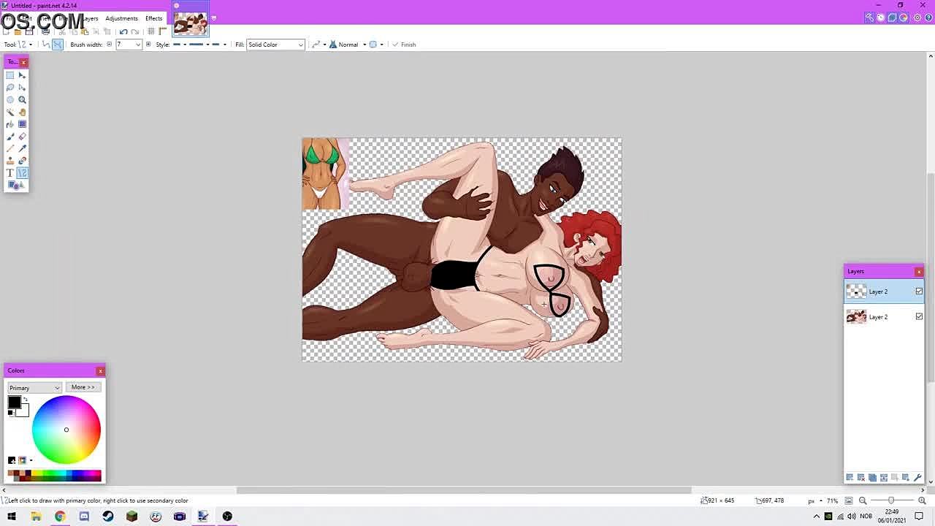Screen dimensions: 935x526
Task: Click the More >> button in Colors
Action: pos(83,387)
